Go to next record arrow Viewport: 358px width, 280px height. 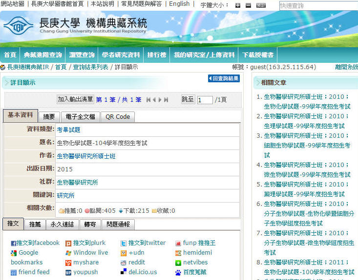point(160,100)
